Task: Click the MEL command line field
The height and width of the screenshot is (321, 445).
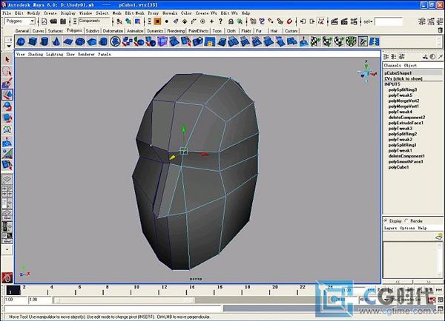Action: 113,309
